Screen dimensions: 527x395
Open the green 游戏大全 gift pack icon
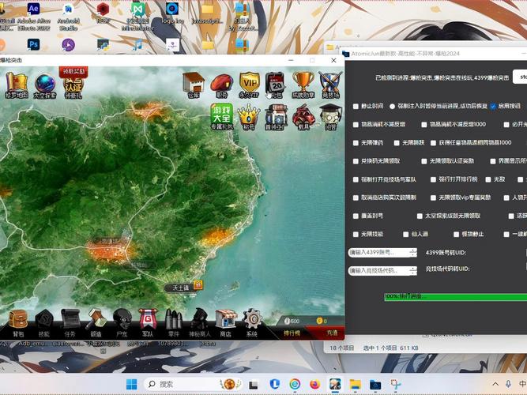pyautogui.click(x=222, y=117)
